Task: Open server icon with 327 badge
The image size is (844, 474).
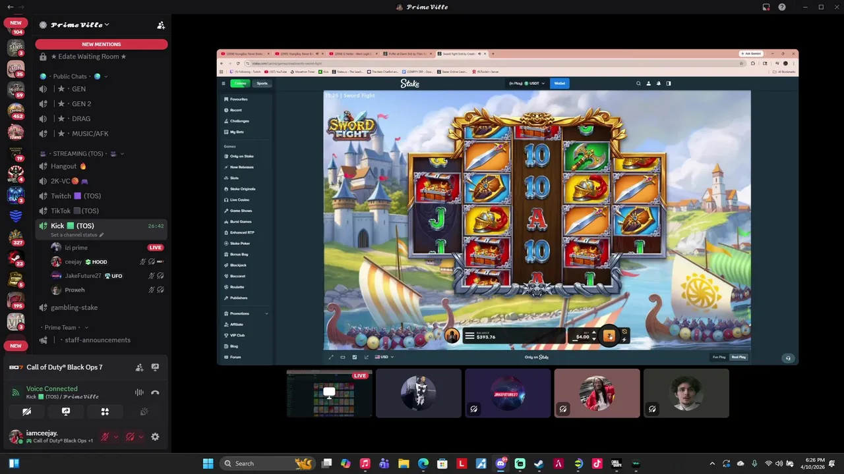Action: pos(16,236)
